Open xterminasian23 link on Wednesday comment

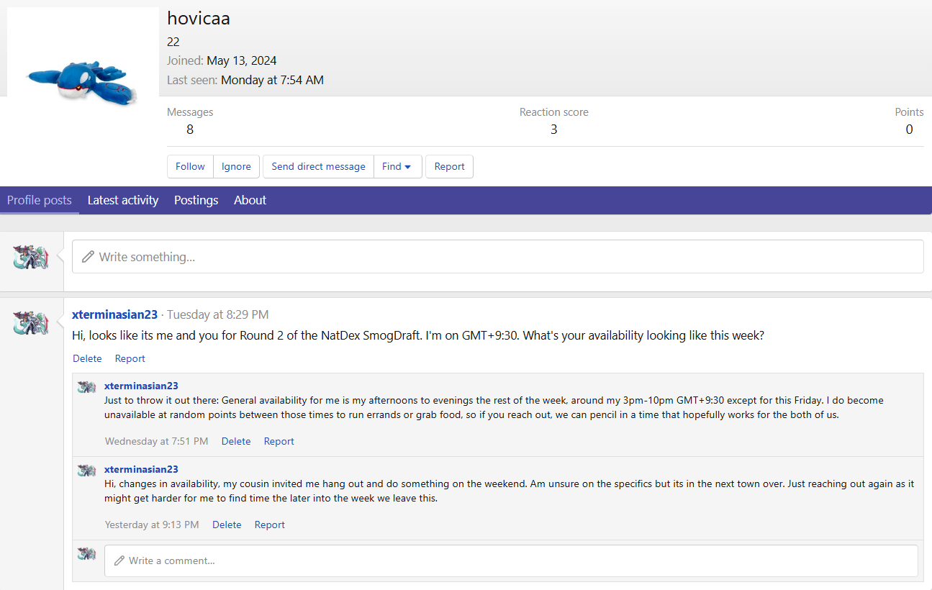(141, 386)
